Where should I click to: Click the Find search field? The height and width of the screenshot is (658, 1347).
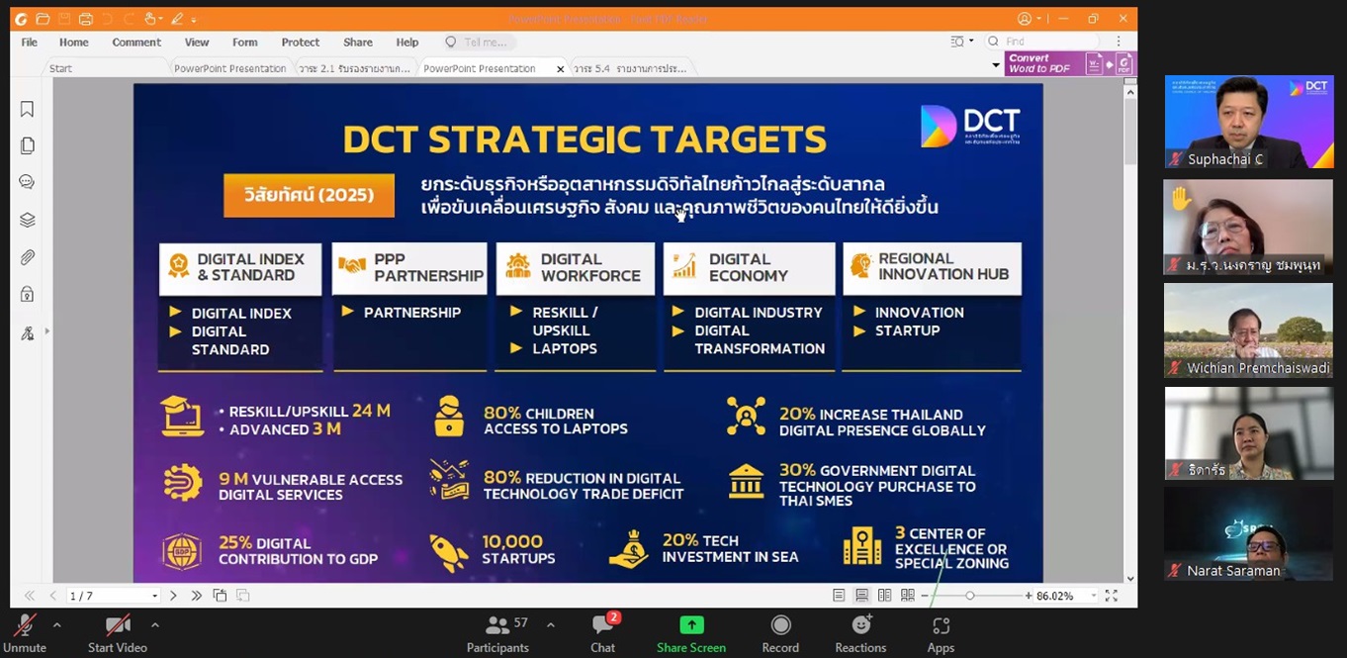[1043, 42]
